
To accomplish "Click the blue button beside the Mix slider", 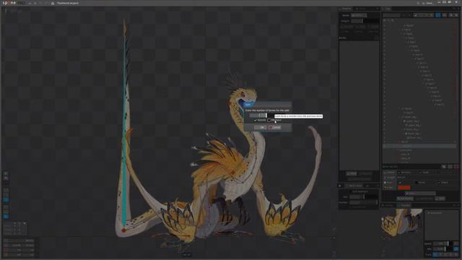I will click(456, 249).
